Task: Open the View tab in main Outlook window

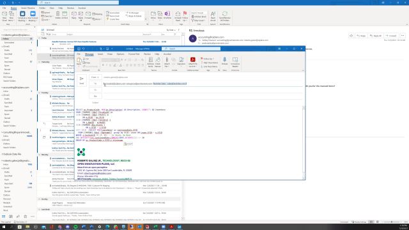Action: pyautogui.click(x=52, y=8)
